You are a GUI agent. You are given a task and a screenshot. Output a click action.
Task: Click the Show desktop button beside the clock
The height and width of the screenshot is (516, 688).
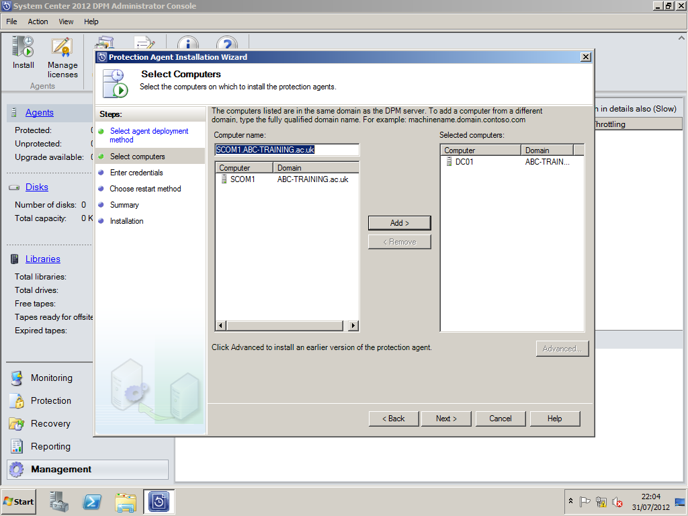(681, 501)
